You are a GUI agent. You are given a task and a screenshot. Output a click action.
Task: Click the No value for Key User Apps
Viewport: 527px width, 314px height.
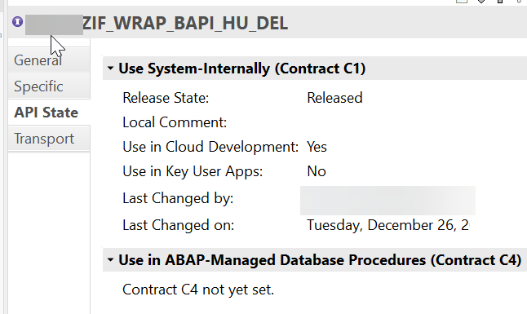coord(317,171)
